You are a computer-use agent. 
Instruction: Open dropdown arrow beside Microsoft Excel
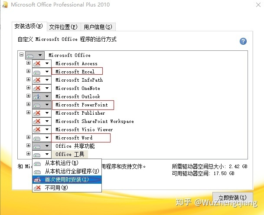[x=47, y=72]
